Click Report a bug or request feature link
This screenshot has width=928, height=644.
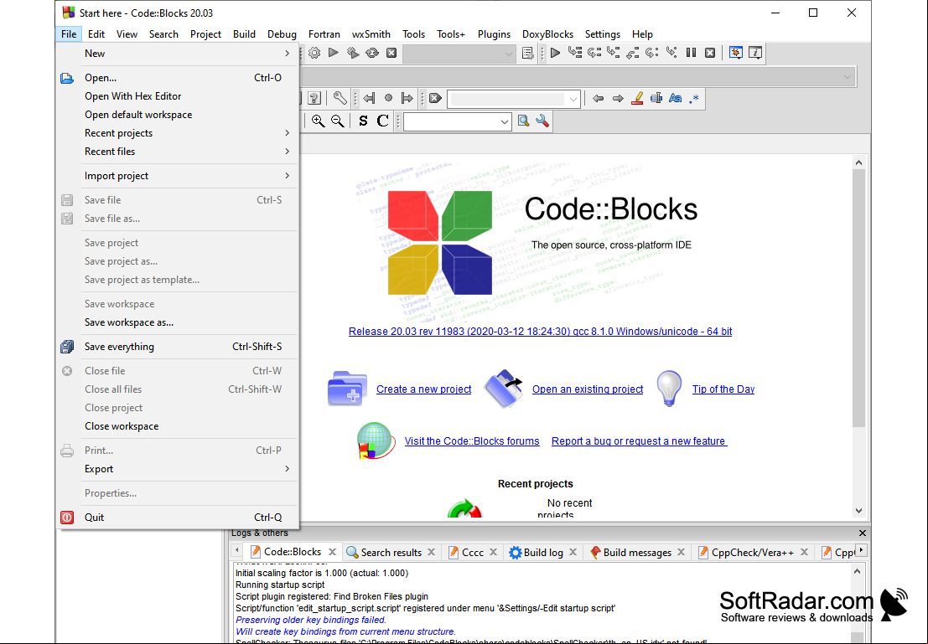point(639,441)
